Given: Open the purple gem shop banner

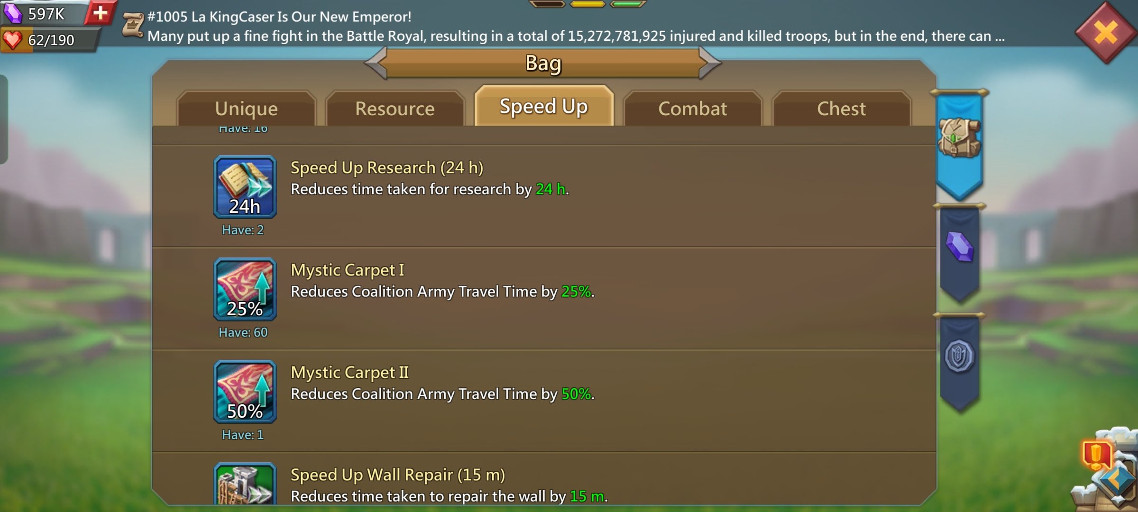Looking at the screenshot, I should point(960,252).
